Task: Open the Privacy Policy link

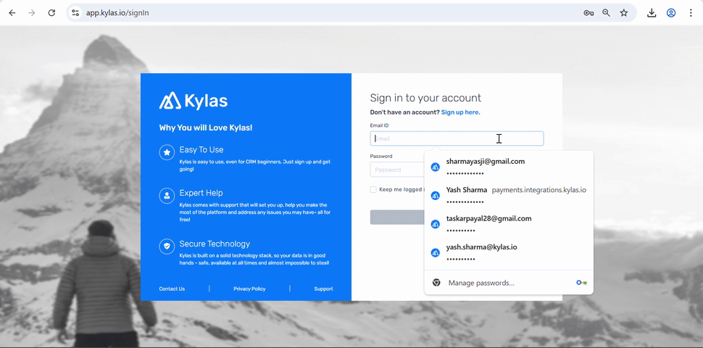Action: (x=249, y=289)
